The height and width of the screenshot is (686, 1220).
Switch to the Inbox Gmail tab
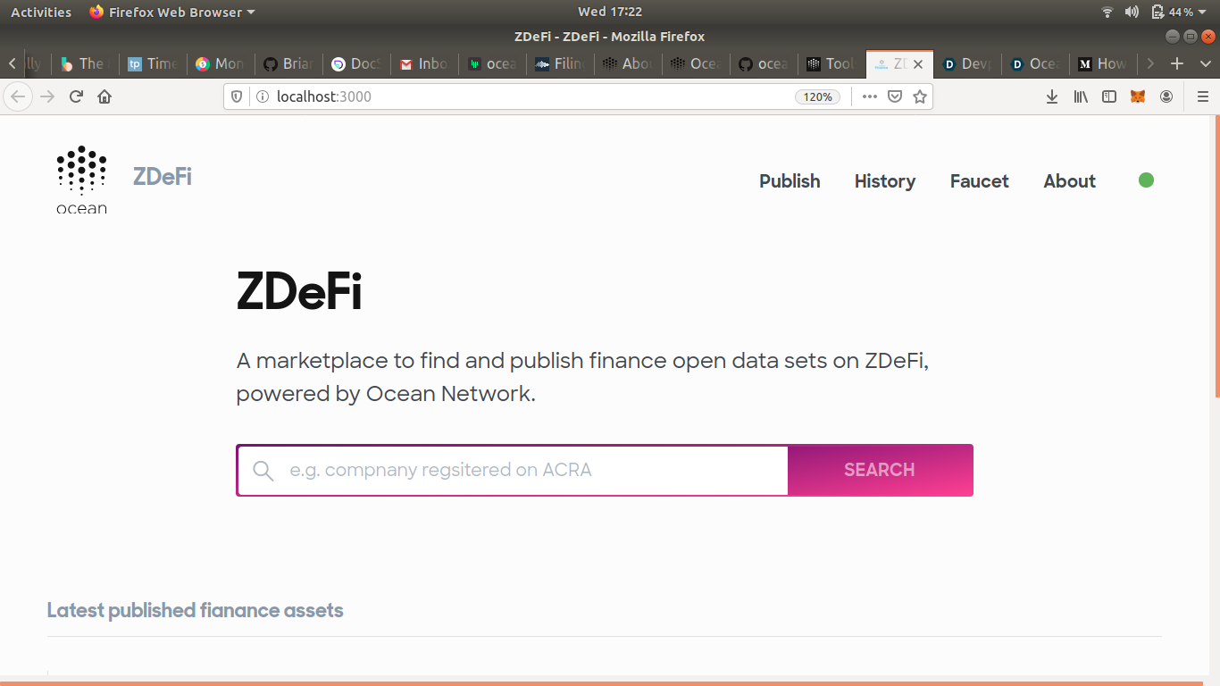425,63
